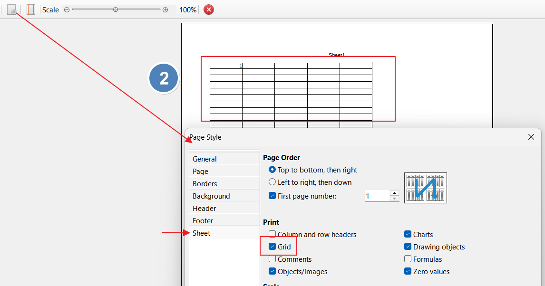Click the page order diagram image
Screen dimensions: 545x286
(x=425, y=188)
